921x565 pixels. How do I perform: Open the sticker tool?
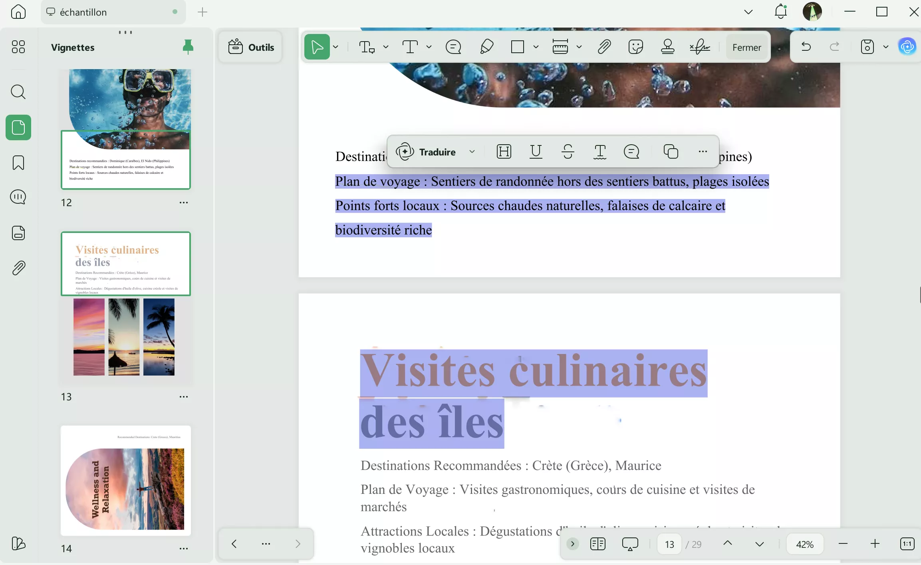click(635, 46)
